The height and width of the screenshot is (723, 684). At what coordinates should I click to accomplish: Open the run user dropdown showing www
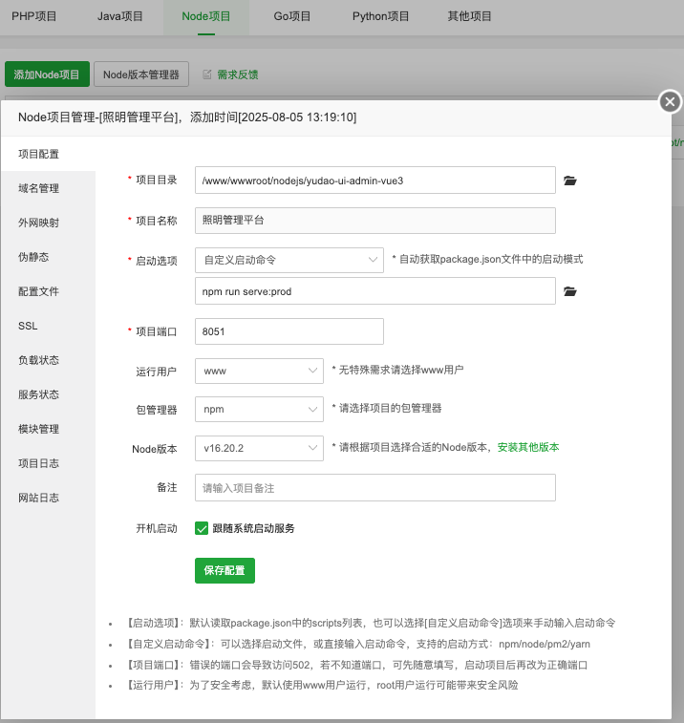pos(259,372)
